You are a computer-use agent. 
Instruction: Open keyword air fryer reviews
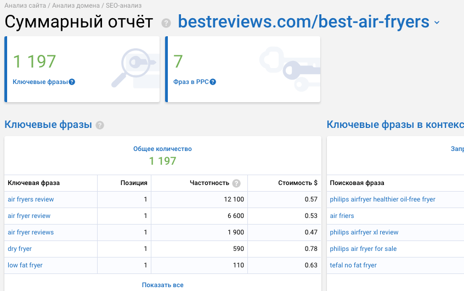(31, 232)
